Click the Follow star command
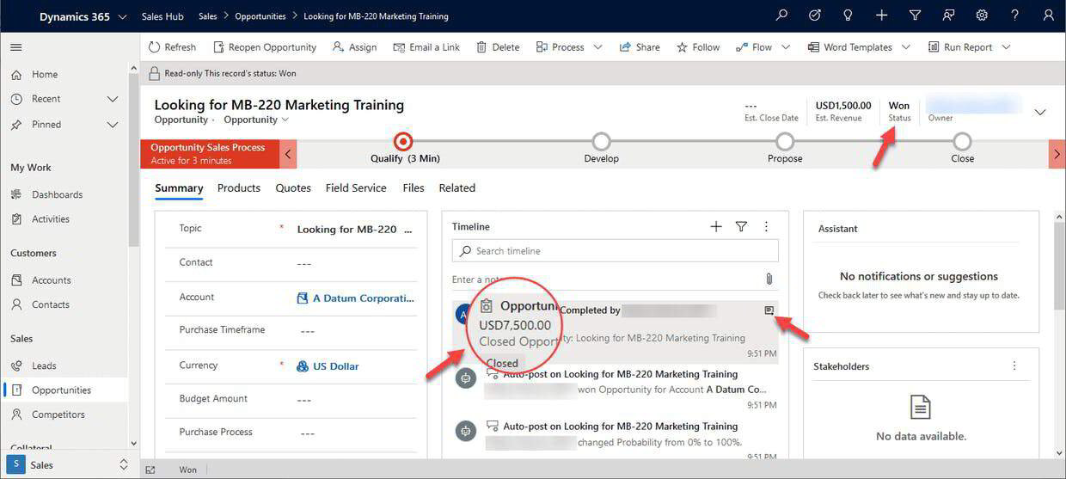1066x479 pixels. pos(698,47)
